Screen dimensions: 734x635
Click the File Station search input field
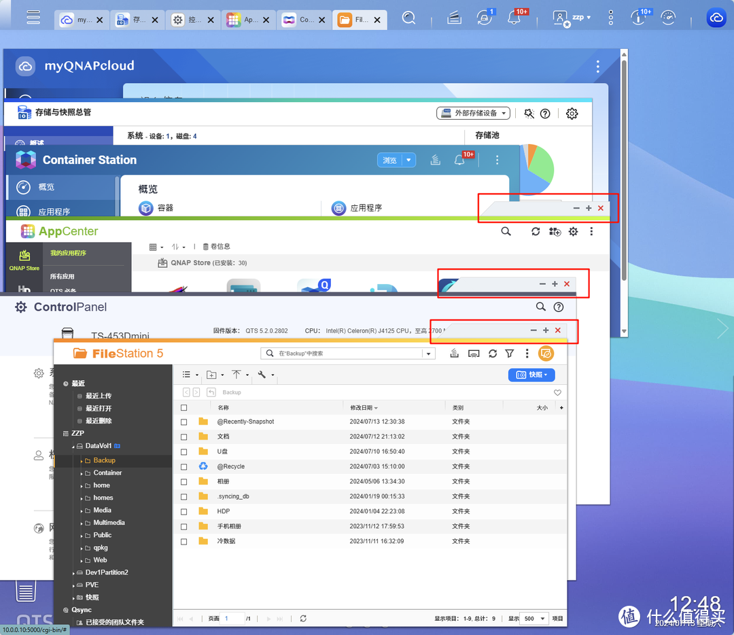pos(348,354)
